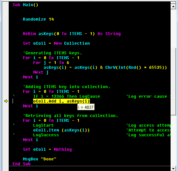The height and width of the screenshot is (171, 178).
Task: Click the 'oColl.Item (asKeys(i))' line
Action: 61,130
